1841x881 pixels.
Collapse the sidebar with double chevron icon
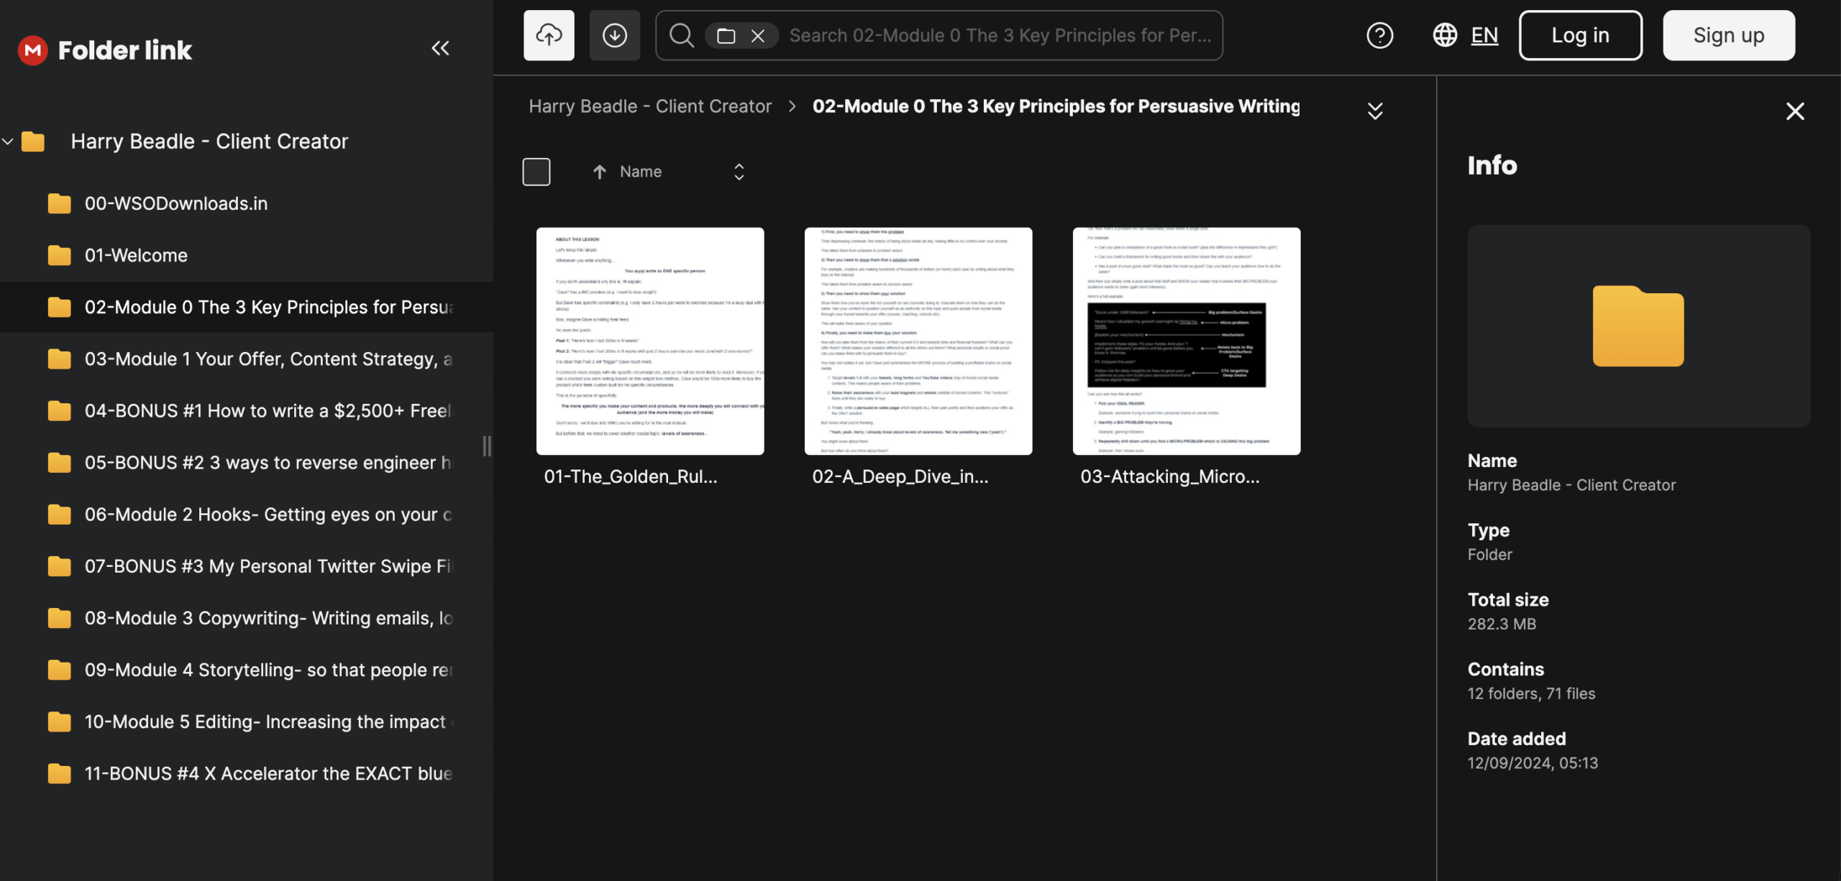pyautogui.click(x=440, y=48)
